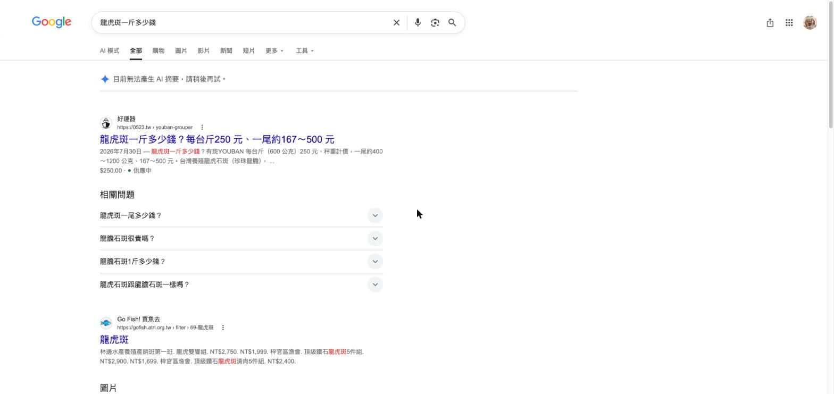Screen dimensions: 834x394
Task: Switch to AI 模式 tab
Action: click(x=110, y=51)
